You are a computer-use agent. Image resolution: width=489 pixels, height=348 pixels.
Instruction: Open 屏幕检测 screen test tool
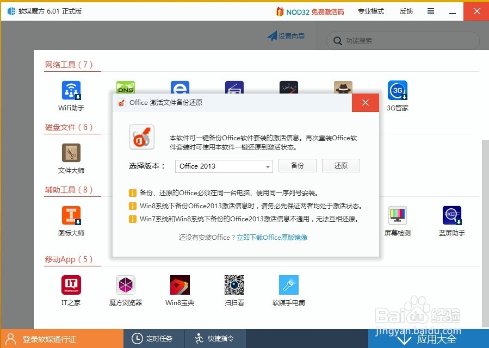(x=397, y=221)
